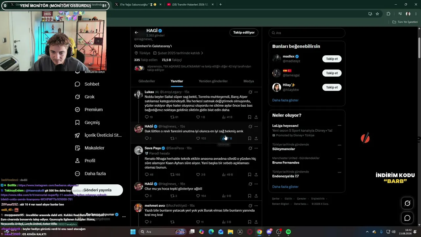
Task: Open the Endonezya'da 7.7 trend
Action: click(x=285, y=176)
